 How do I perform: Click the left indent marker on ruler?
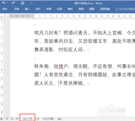point(34,18)
